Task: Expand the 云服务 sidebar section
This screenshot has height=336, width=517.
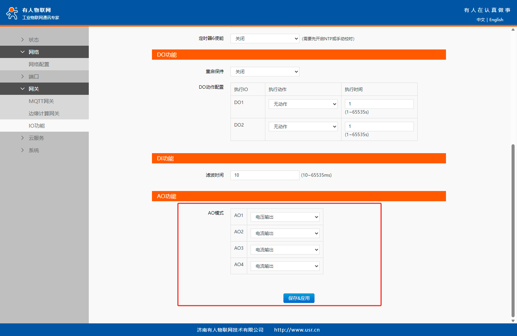Action: pyautogui.click(x=36, y=138)
